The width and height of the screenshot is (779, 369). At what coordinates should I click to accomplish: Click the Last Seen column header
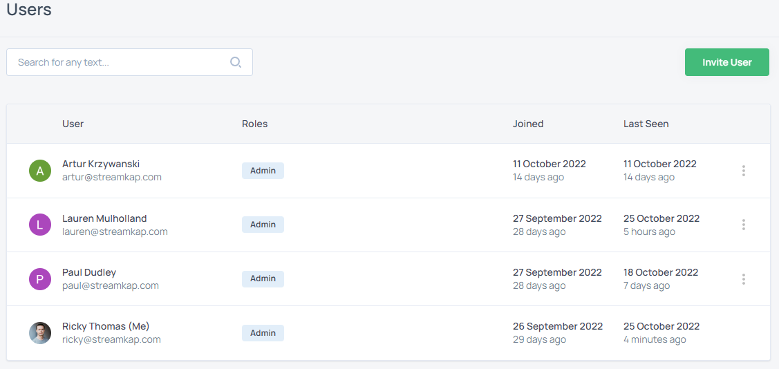point(646,124)
